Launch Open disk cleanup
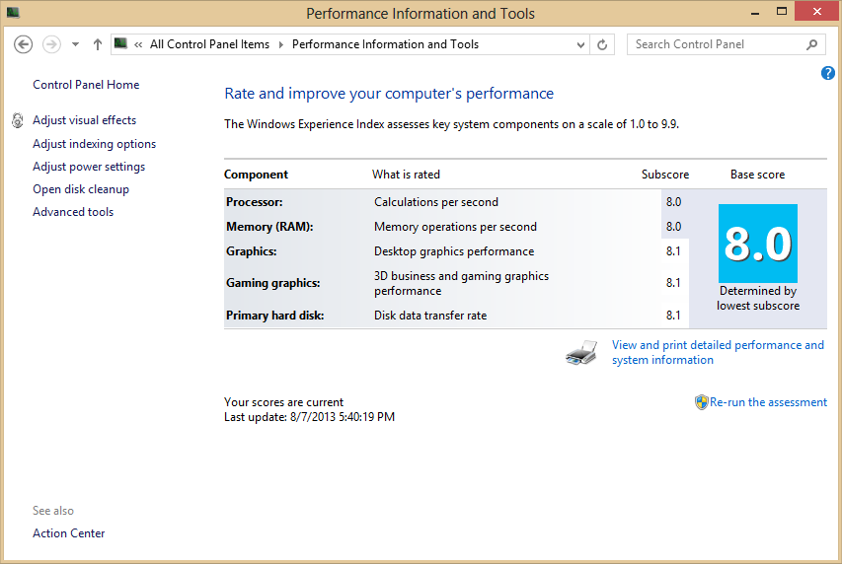This screenshot has height=564, width=842. pos(81,189)
